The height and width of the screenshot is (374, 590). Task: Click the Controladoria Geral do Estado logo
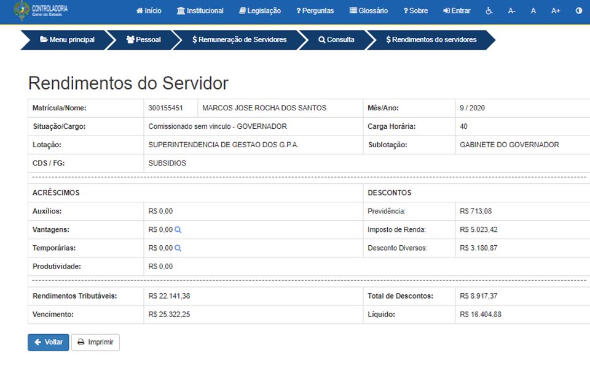[x=41, y=10]
